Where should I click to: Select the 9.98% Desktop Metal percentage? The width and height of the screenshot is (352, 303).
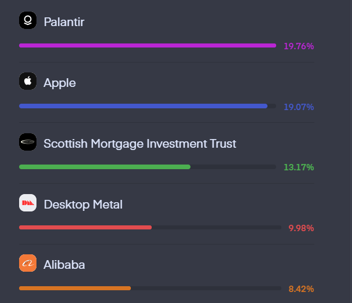click(x=301, y=228)
